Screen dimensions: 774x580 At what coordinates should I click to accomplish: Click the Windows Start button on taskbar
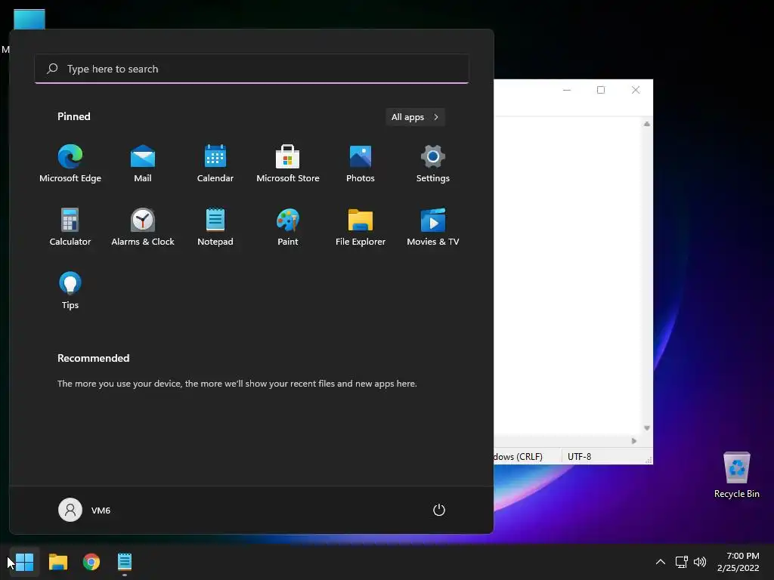coord(24,562)
